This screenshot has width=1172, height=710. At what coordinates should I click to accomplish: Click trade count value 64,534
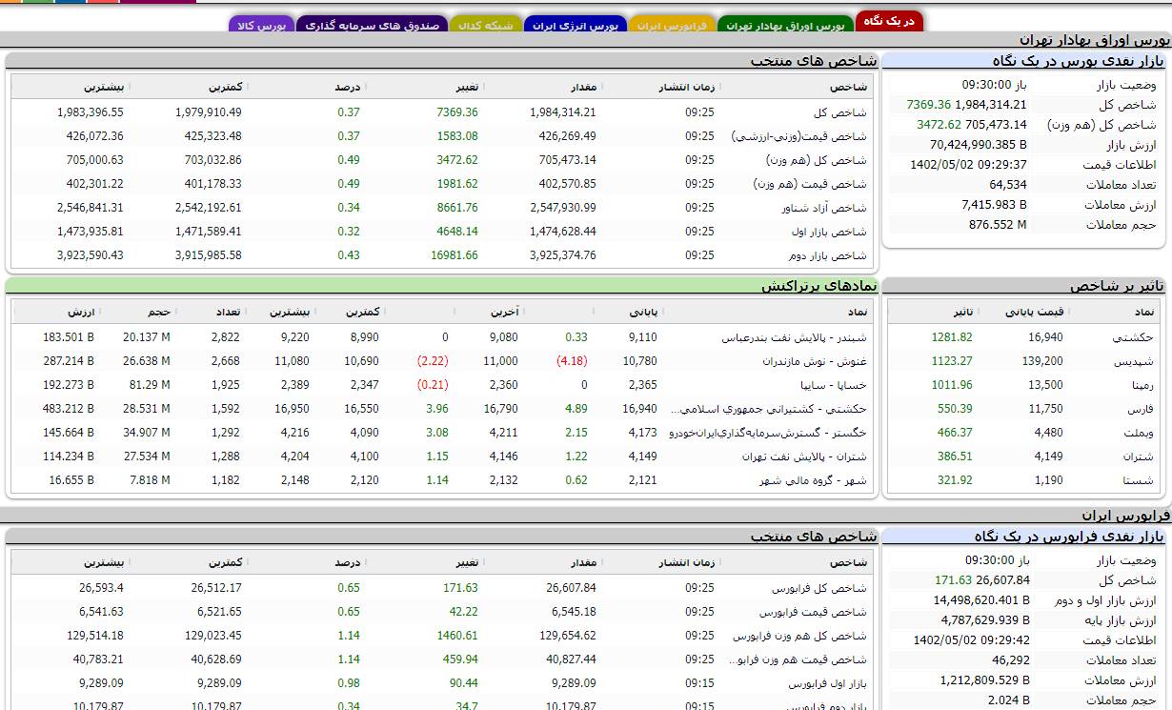point(1008,185)
